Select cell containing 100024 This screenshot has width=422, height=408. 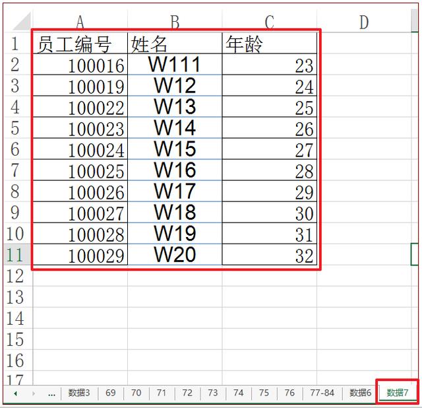[80, 149]
